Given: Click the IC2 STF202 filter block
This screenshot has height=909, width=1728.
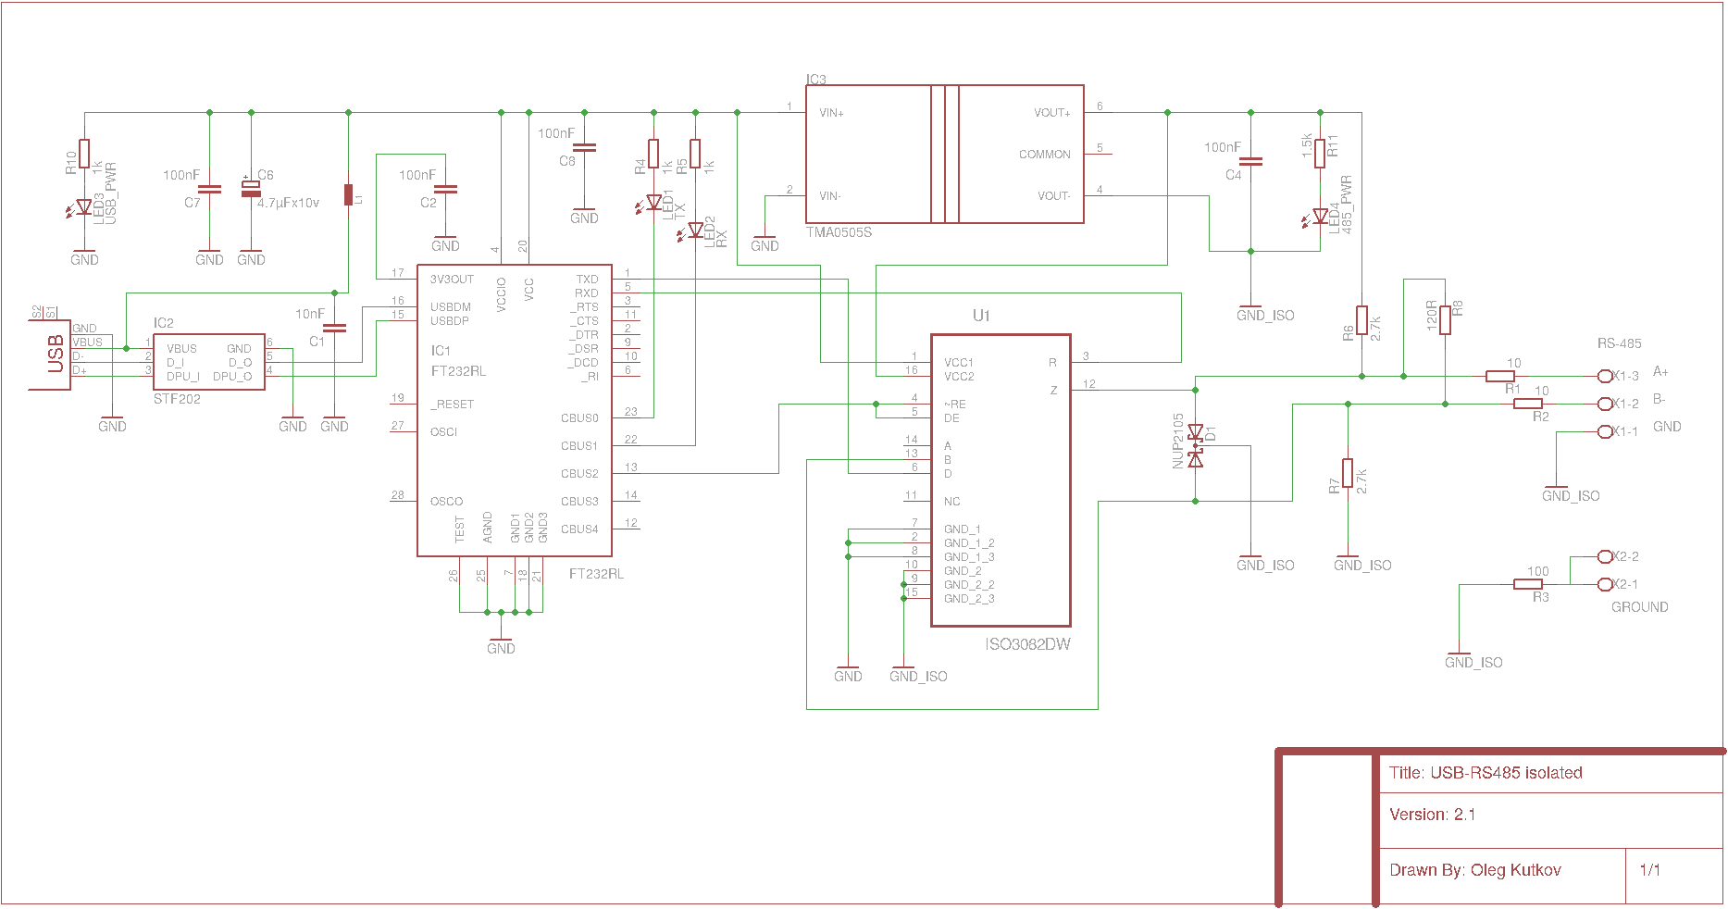Looking at the screenshot, I should 209,362.
